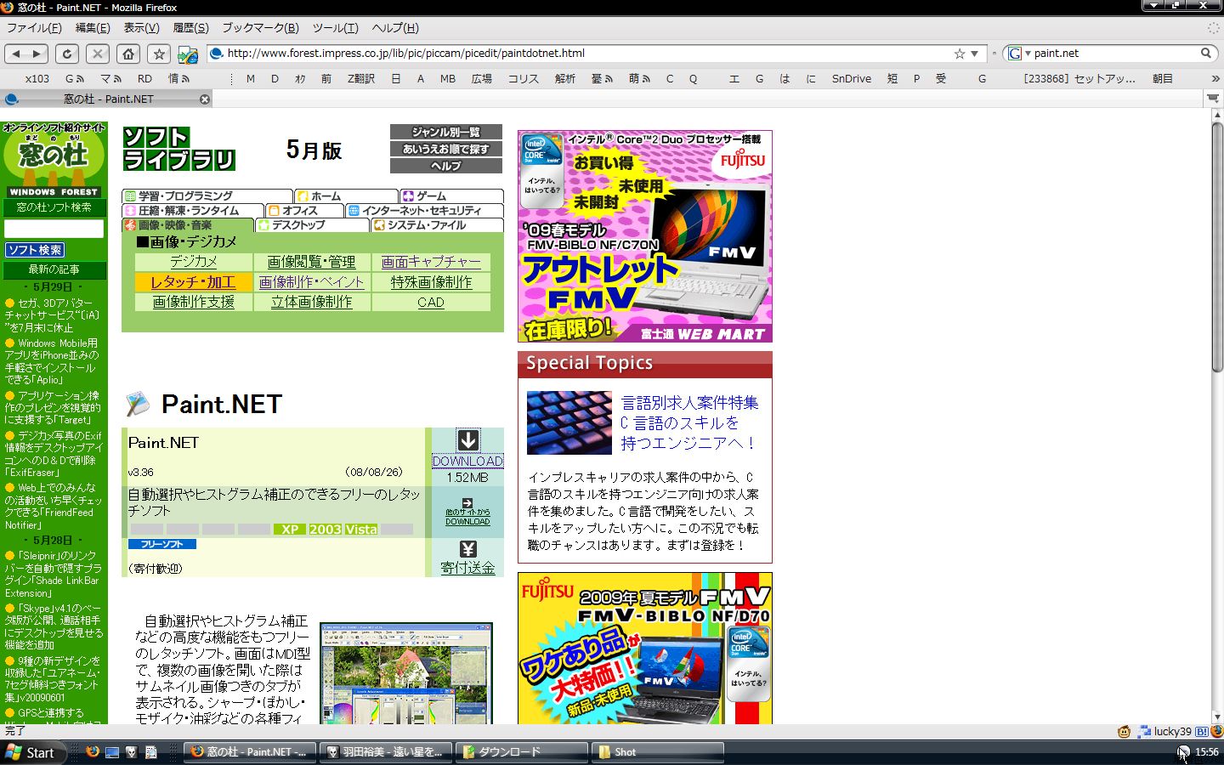Open the ファイル menu
Image resolution: width=1224 pixels, height=765 pixels.
click(x=34, y=28)
